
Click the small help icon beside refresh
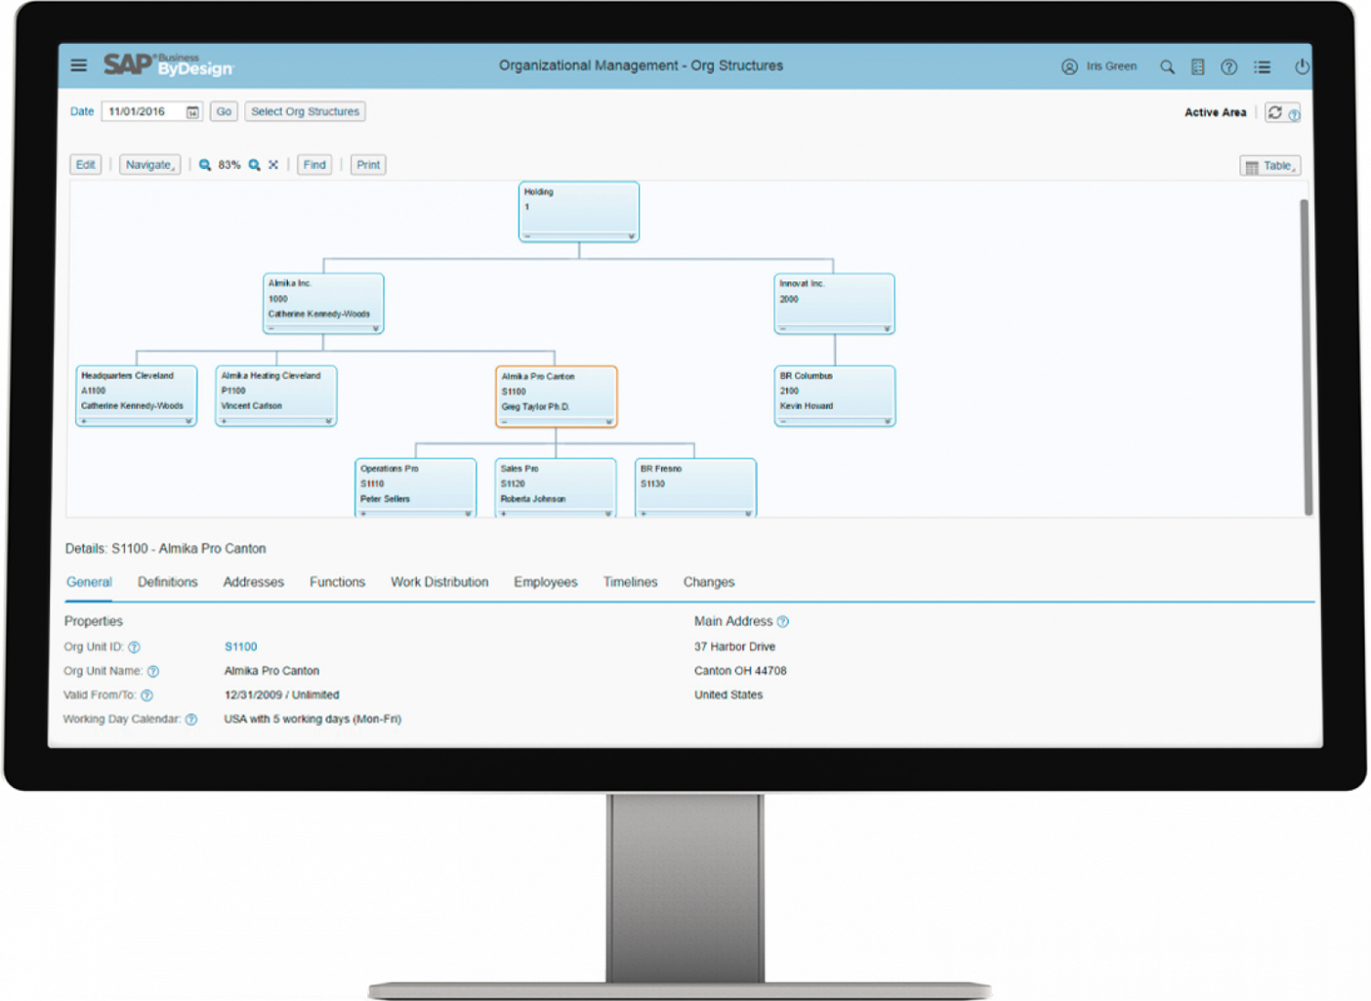[1294, 115]
